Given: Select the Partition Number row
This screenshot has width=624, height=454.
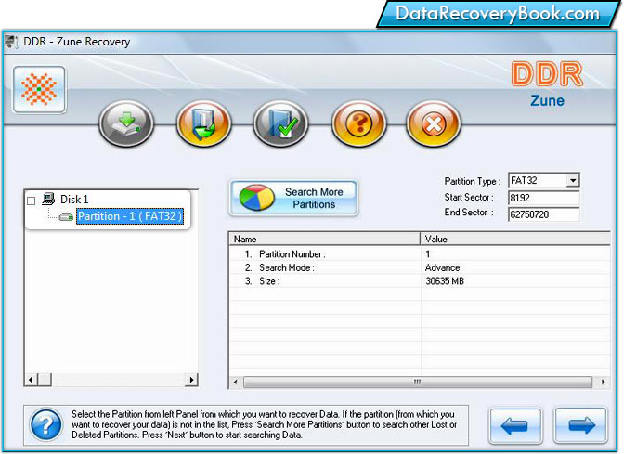Looking at the screenshot, I should coord(420,254).
